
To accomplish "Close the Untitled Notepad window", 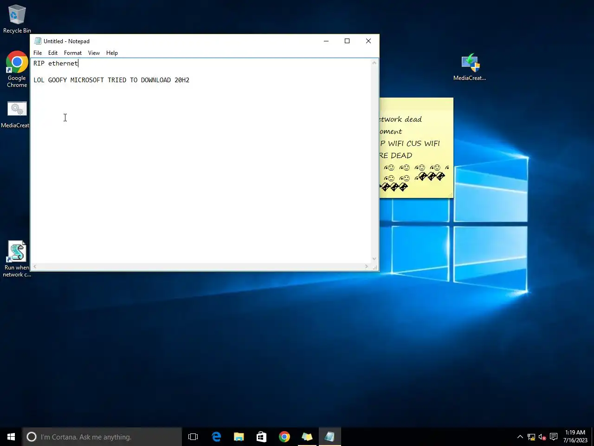I will click(x=368, y=41).
